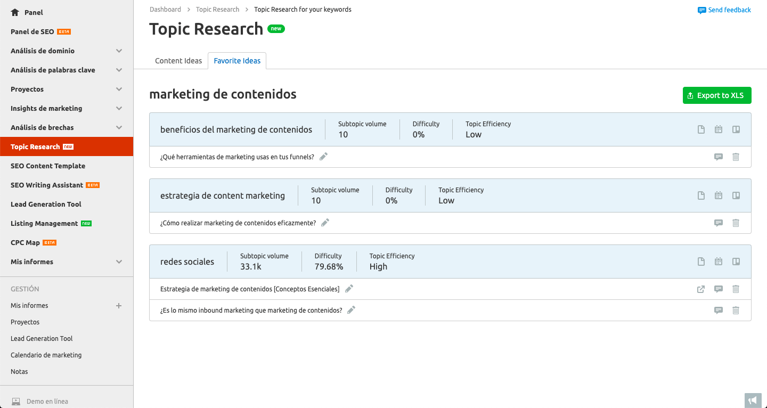Click calendar icon in 'redes sociales' header
The height and width of the screenshot is (408, 767).
pos(719,262)
